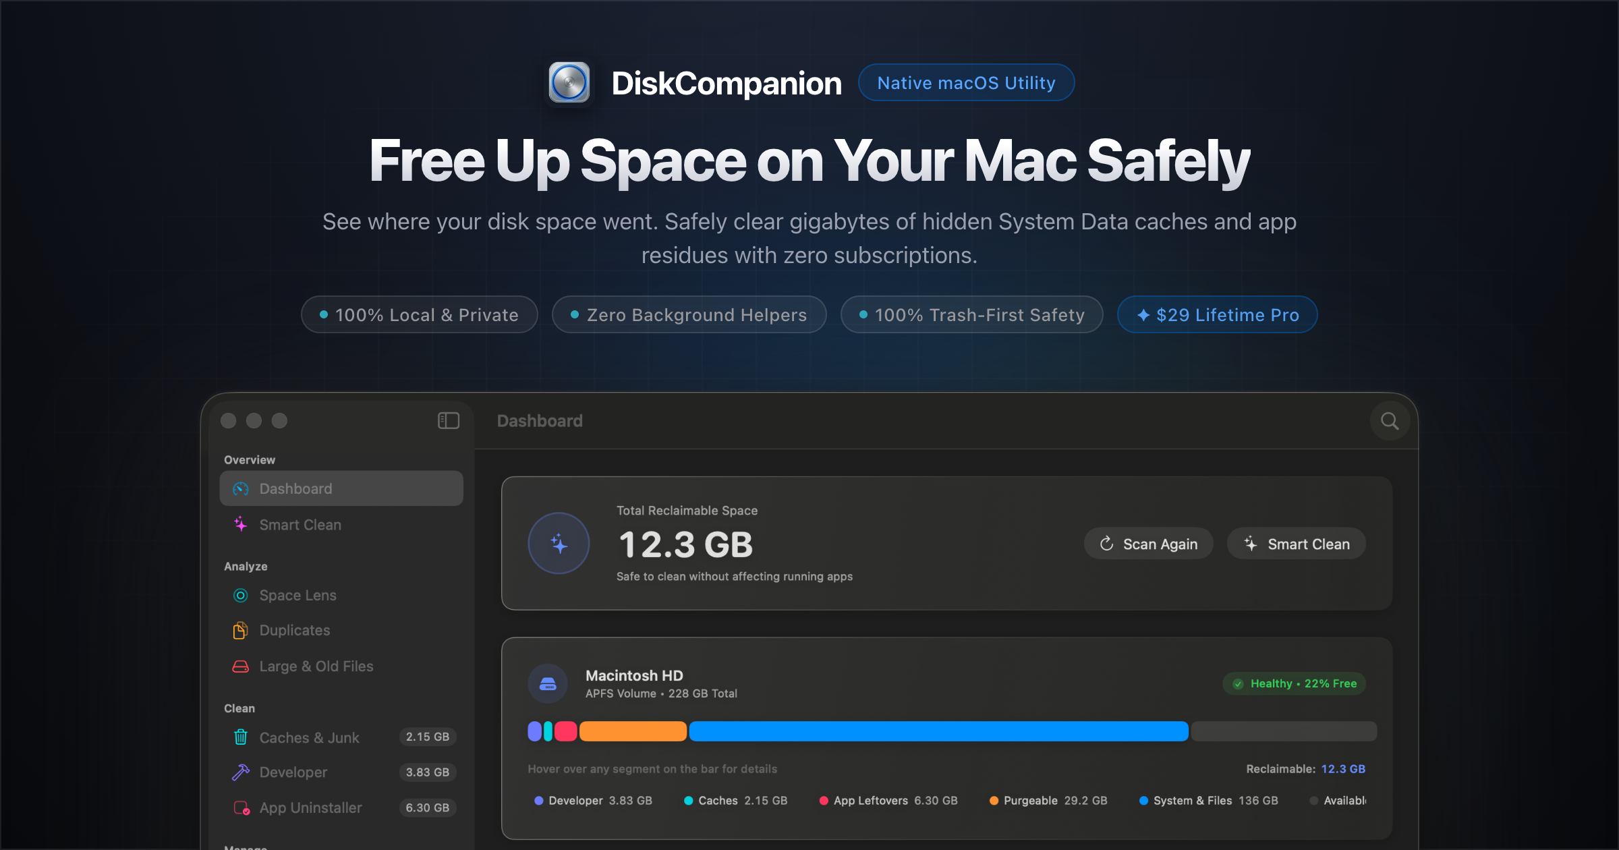The width and height of the screenshot is (1619, 850).
Task: Click the Smart Clean button in summary card
Action: click(1297, 544)
